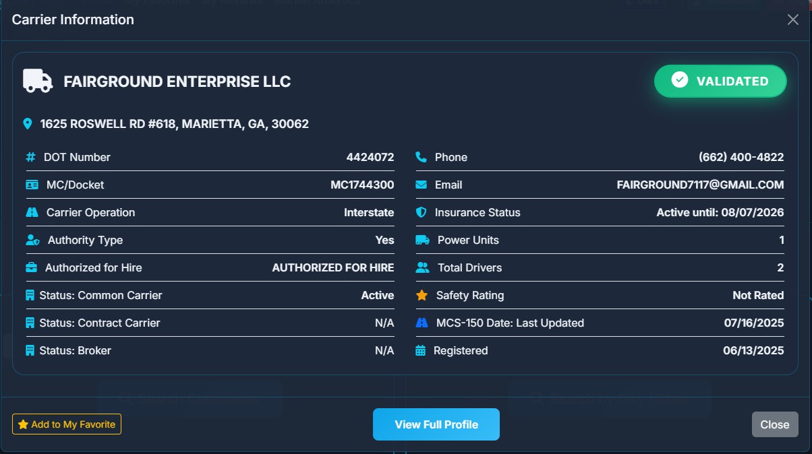Add carrier to My Favorite
812x454 pixels.
(x=67, y=424)
